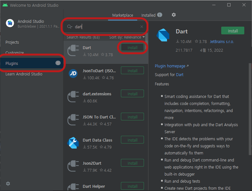Screen dimensions: 252x191
Task: Click the version number 211.7817
Action: (184, 50)
